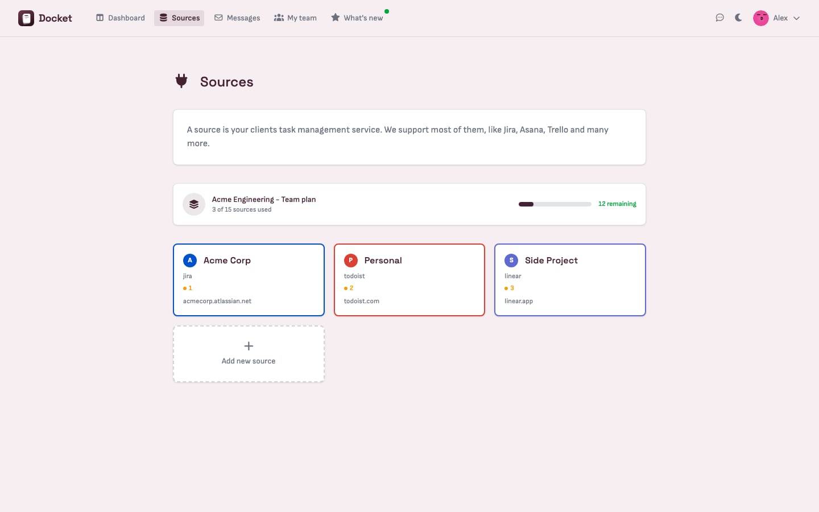
Task: Click the Docket logo icon
Action: point(26,18)
